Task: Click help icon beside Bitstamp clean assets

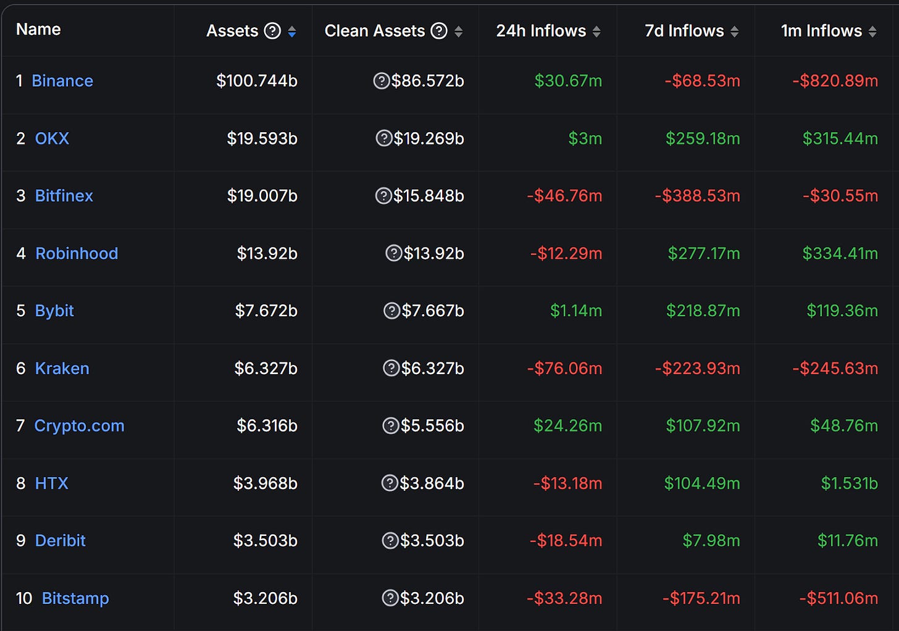Action: coord(390,598)
